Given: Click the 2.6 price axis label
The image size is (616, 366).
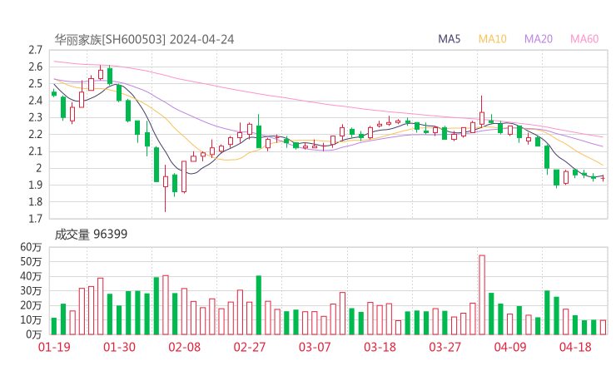Looking at the screenshot, I should 35,67.
